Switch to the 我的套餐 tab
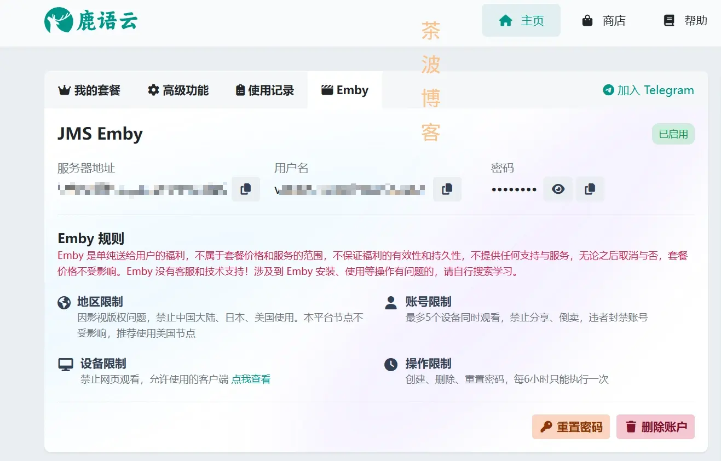Image resolution: width=721 pixels, height=461 pixels. 89,90
